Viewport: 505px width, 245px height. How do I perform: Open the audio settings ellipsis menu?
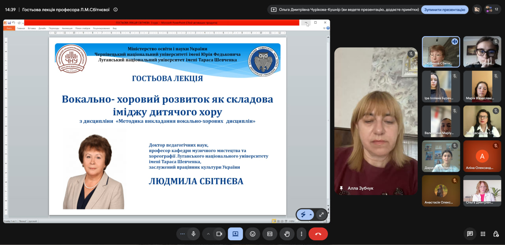[x=182, y=234]
